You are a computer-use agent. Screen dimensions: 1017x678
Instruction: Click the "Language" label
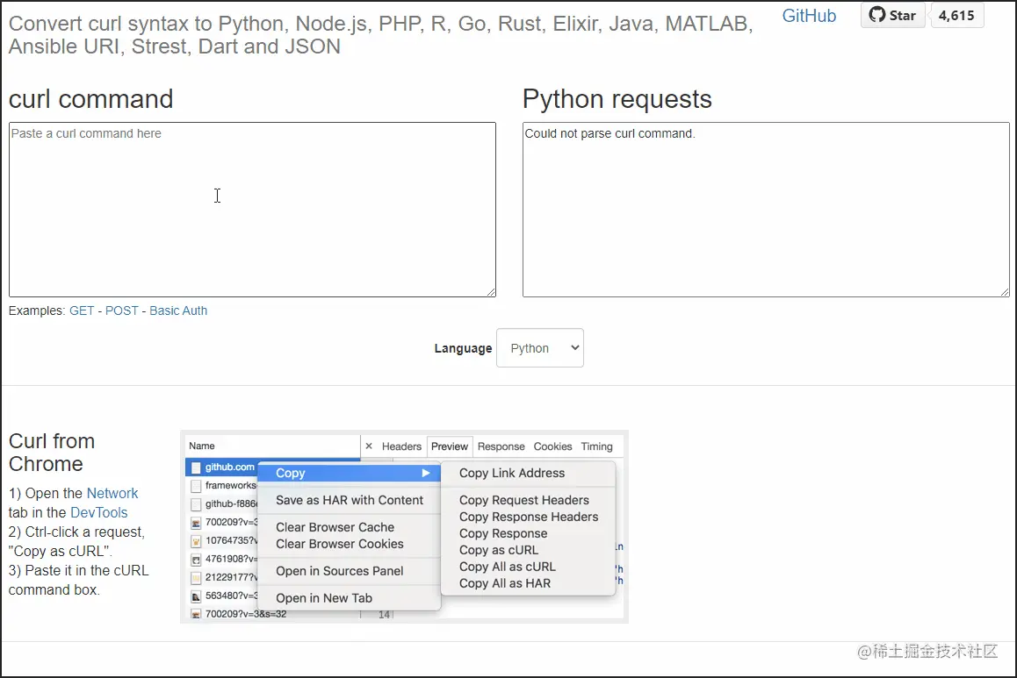click(x=463, y=348)
